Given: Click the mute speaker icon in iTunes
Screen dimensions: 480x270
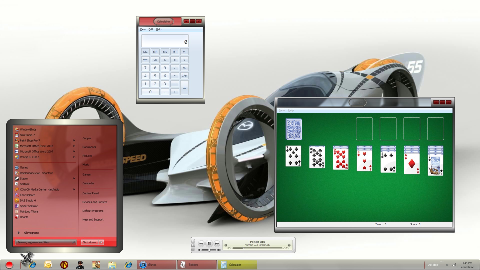Looking at the screenshot, I should point(199,250).
